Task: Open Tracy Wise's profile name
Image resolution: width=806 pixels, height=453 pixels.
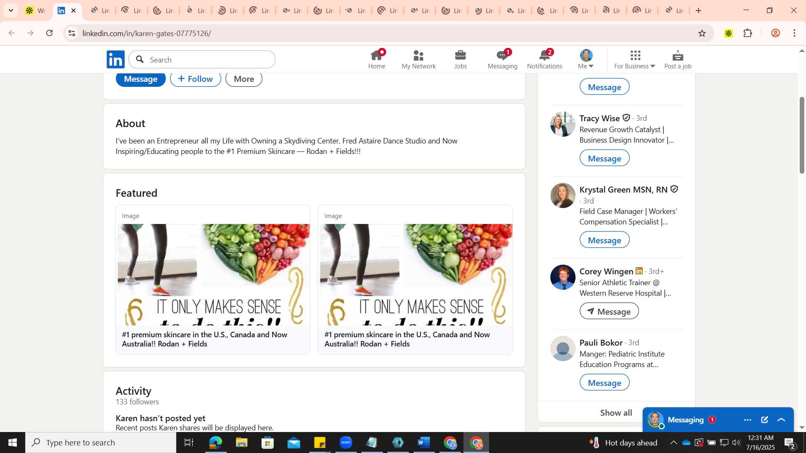Action: [599, 118]
